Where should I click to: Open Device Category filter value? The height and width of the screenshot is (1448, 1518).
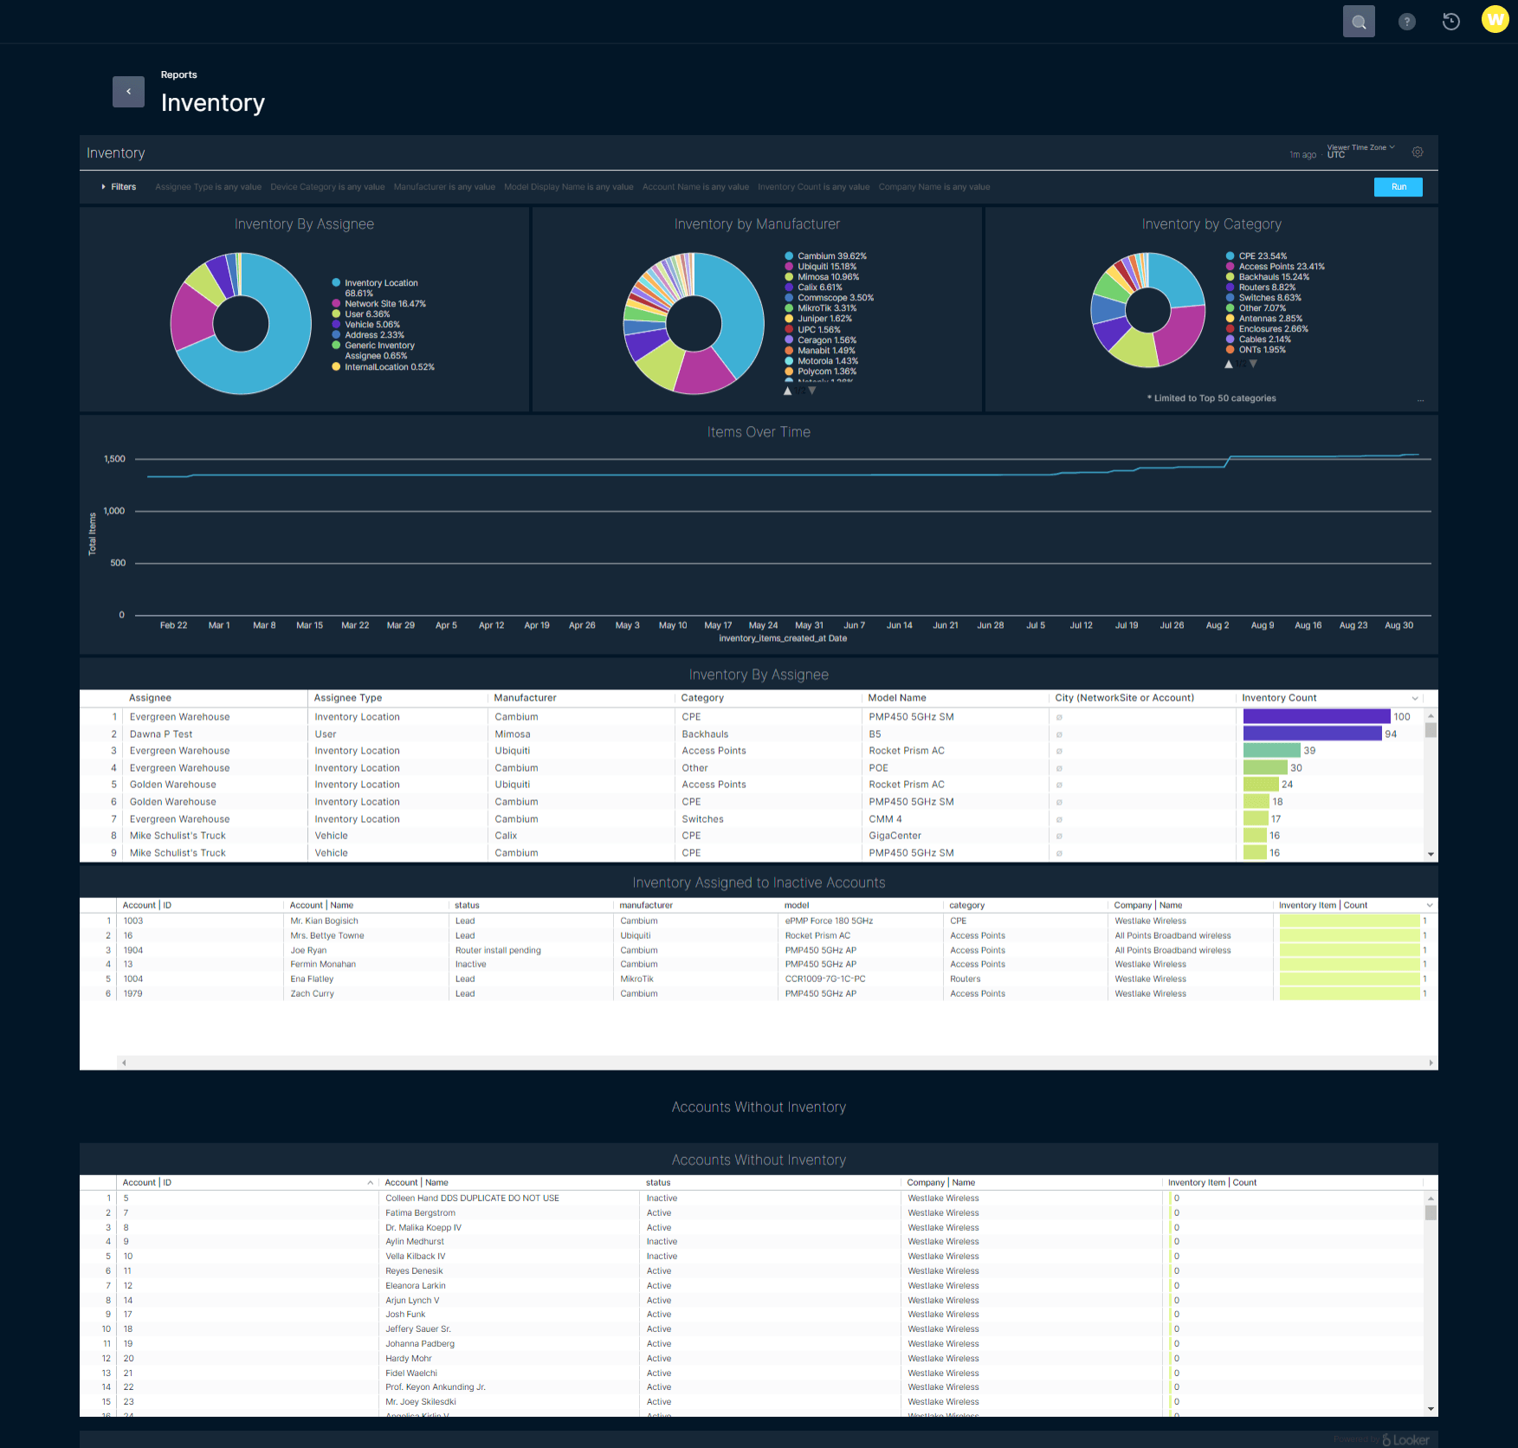327,187
